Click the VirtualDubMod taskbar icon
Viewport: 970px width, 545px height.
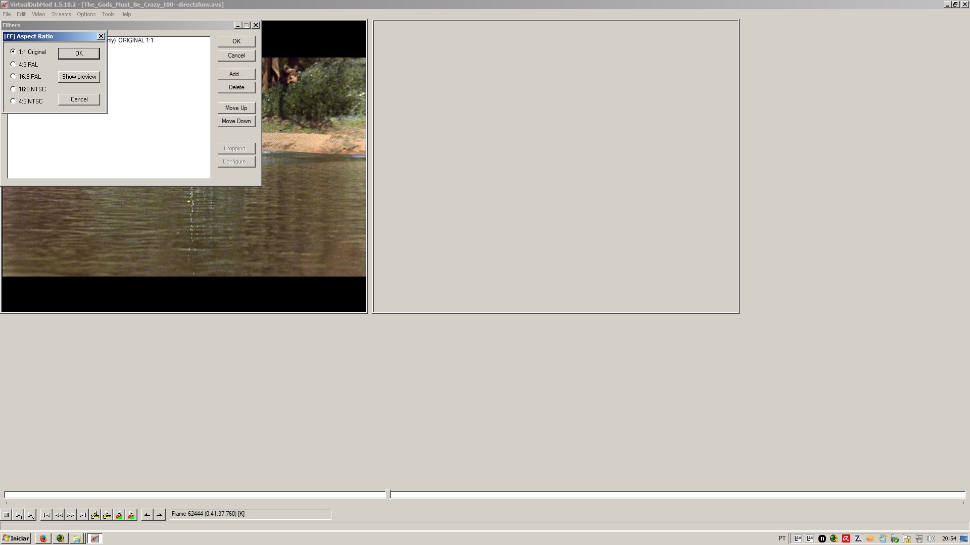[x=94, y=537]
